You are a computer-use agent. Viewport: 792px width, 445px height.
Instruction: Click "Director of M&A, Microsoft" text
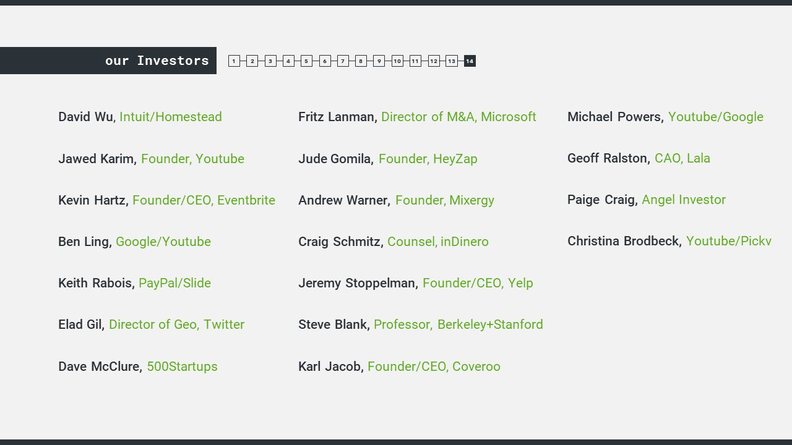458,117
